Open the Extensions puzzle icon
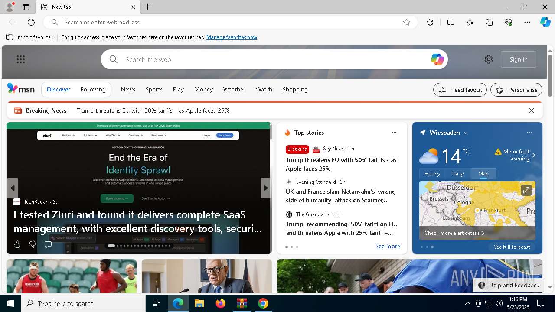The image size is (555, 312). pos(430,22)
